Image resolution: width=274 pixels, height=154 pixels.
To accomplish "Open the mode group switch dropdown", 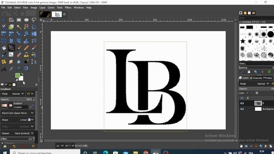I will point(30,94).
